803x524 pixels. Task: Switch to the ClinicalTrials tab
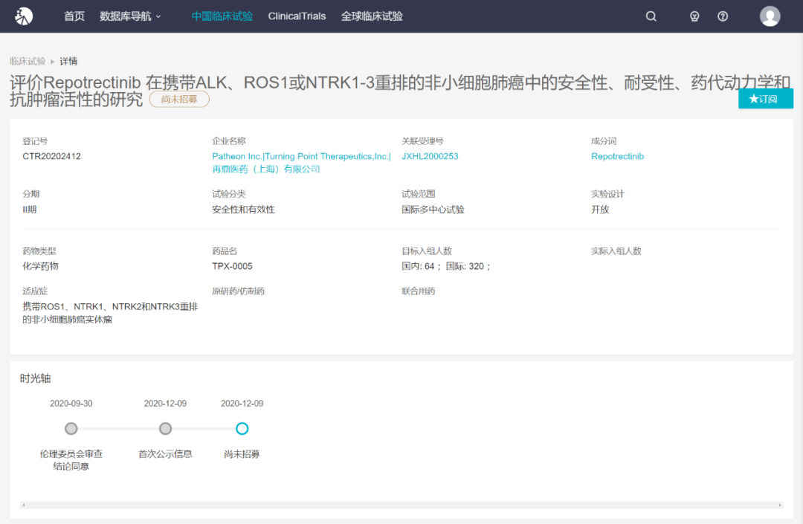pos(297,16)
